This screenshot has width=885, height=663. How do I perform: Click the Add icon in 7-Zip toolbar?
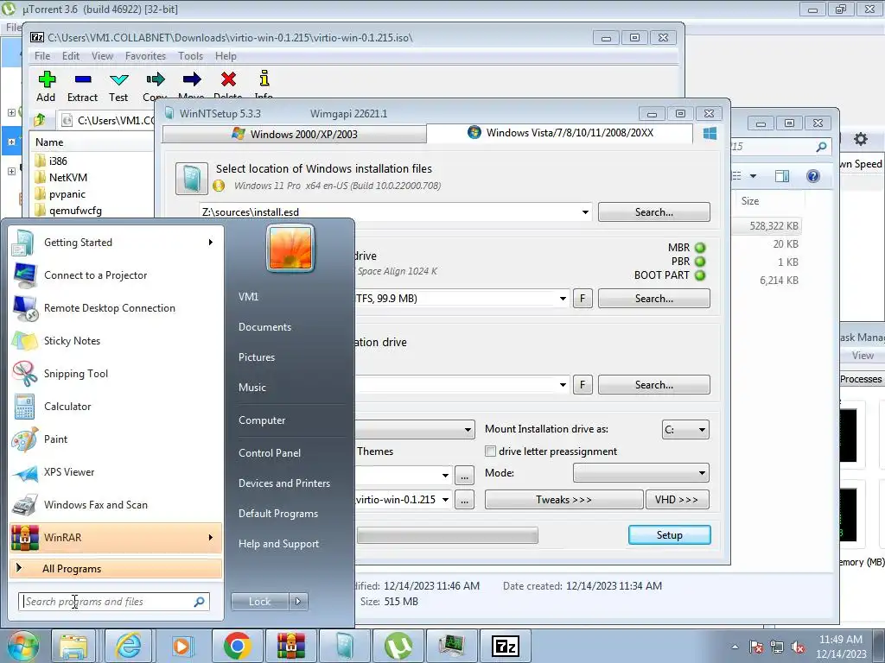click(x=47, y=79)
